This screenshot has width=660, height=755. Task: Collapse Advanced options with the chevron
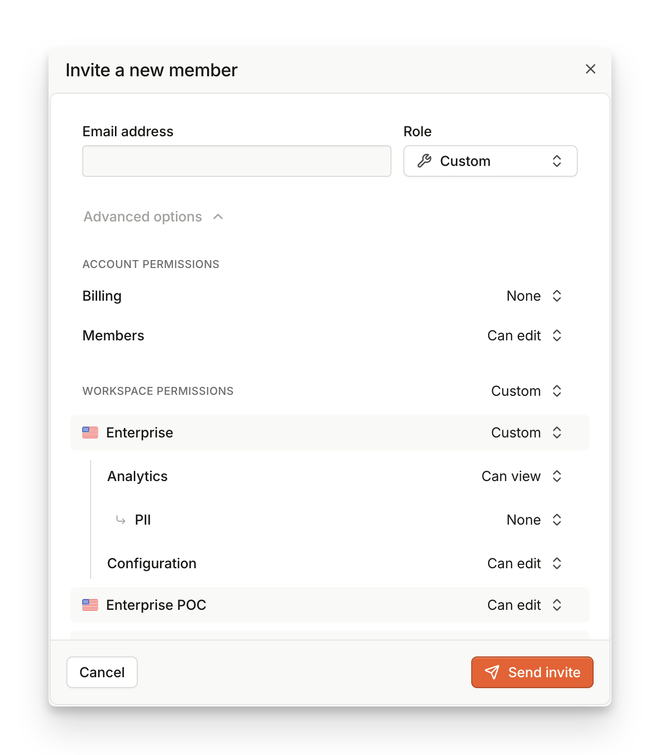pyautogui.click(x=218, y=217)
